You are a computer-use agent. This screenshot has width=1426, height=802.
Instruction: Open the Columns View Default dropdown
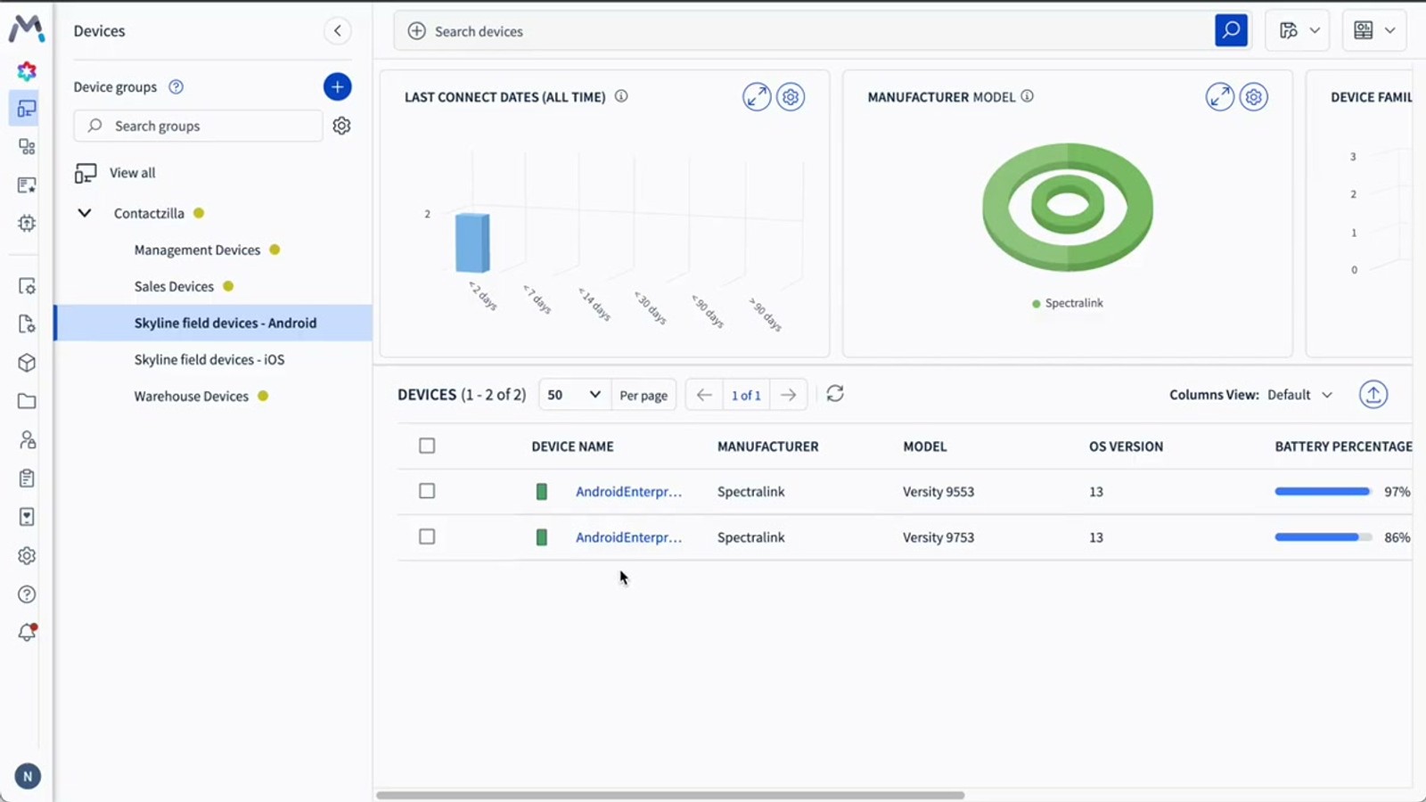[x=1300, y=395]
